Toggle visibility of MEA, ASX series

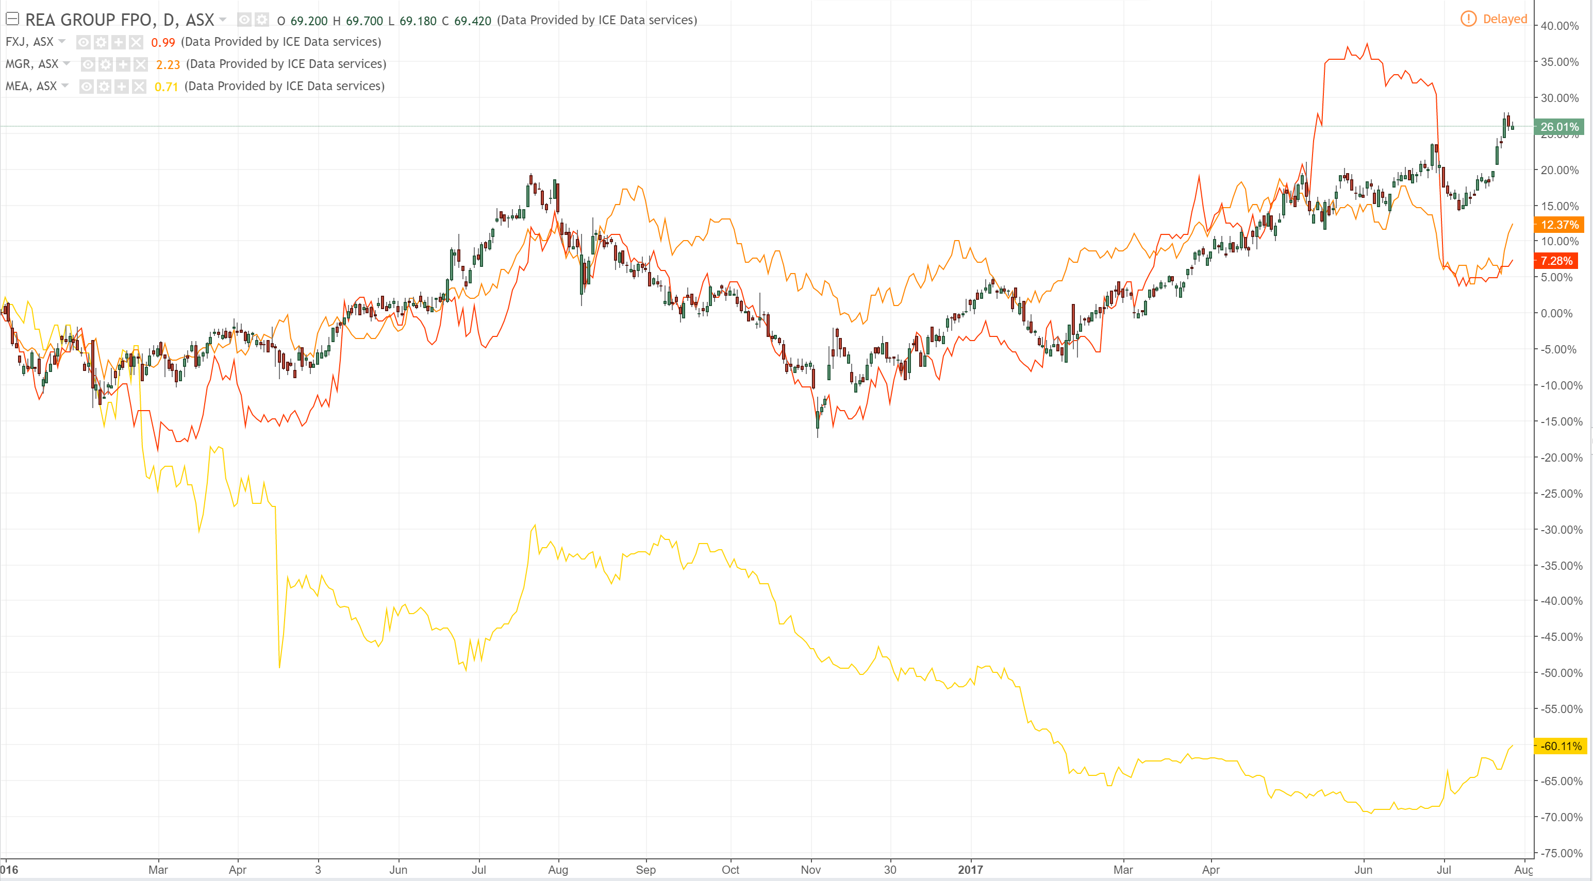(87, 87)
